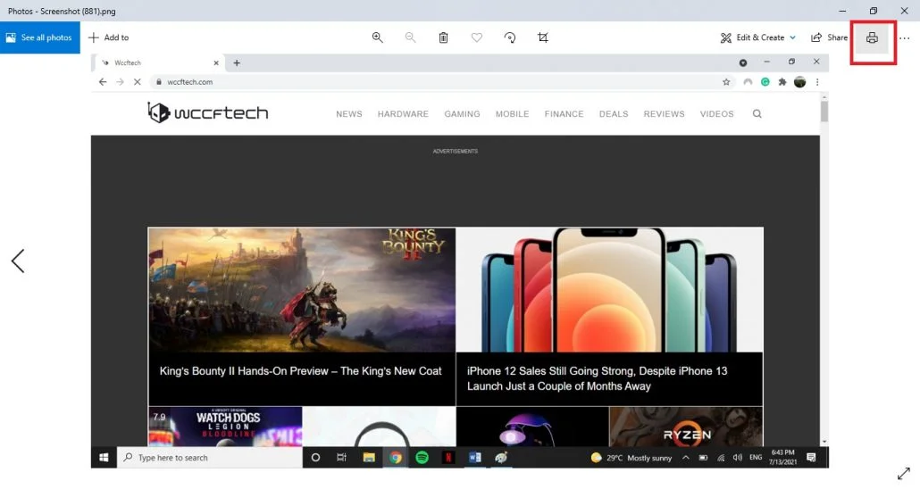Open Edit & Create menu

pyautogui.click(x=757, y=37)
